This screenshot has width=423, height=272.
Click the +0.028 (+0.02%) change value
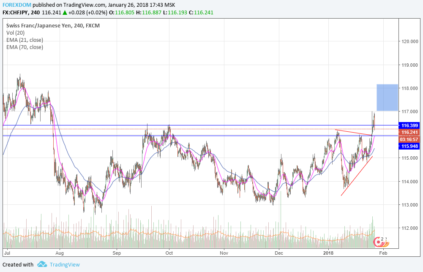[88, 13]
